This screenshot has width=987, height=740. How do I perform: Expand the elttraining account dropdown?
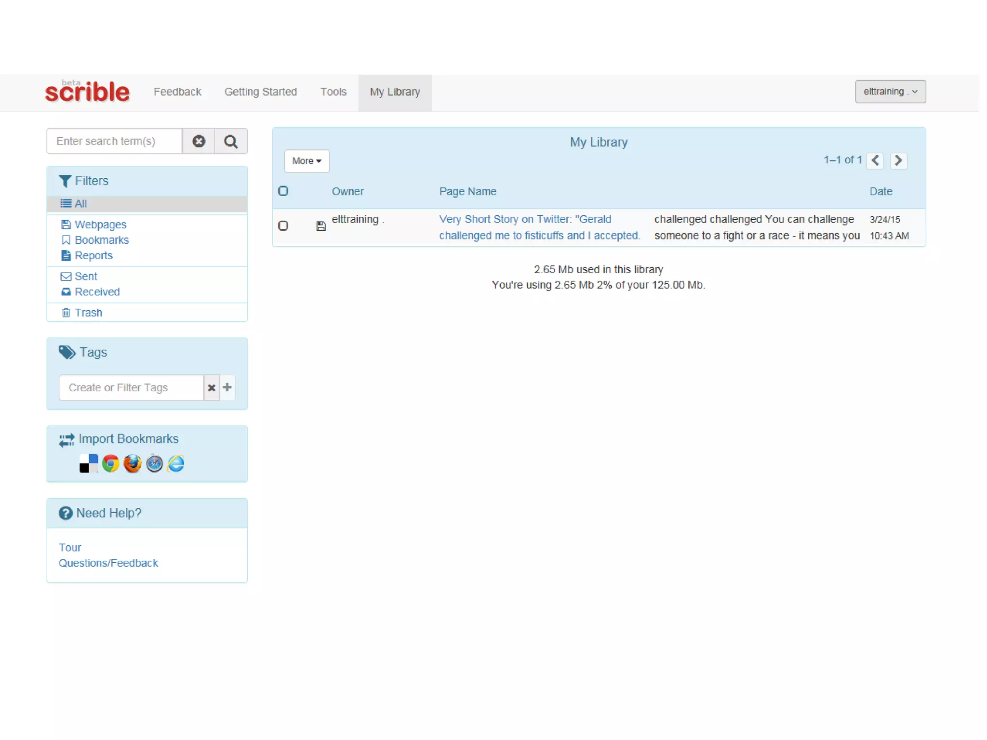coord(890,92)
